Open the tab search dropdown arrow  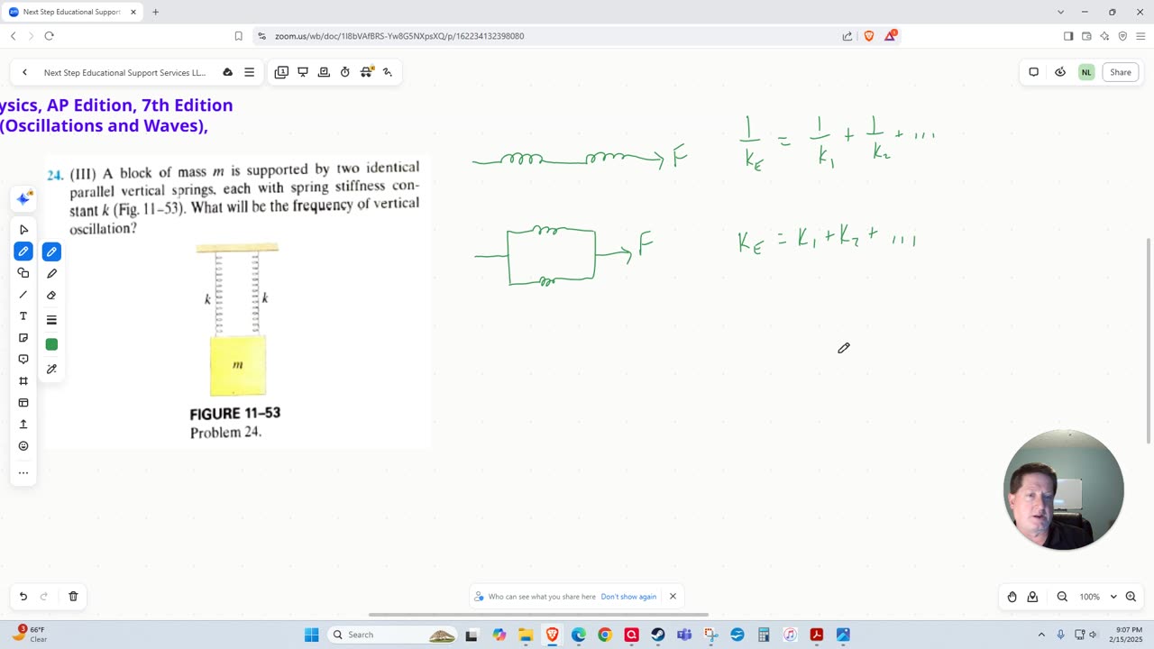[x=1060, y=12]
